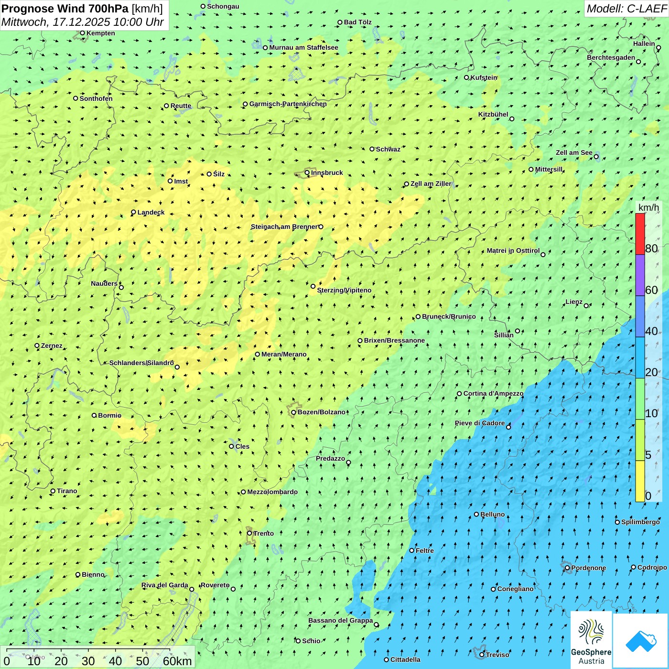Click the '60km' scale bar label
The height and width of the screenshot is (669, 669).
pos(177,661)
